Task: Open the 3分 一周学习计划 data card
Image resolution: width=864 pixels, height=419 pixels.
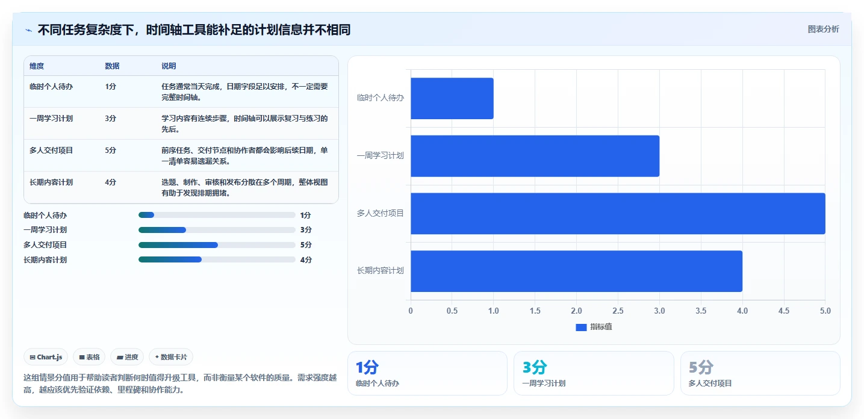Action: pyautogui.click(x=594, y=373)
